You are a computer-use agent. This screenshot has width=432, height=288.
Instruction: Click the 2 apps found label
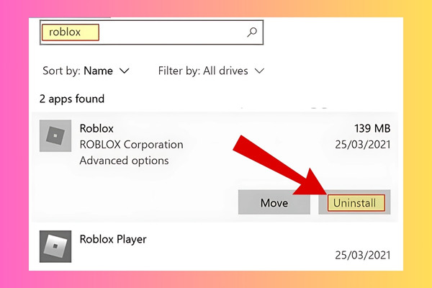tap(72, 99)
